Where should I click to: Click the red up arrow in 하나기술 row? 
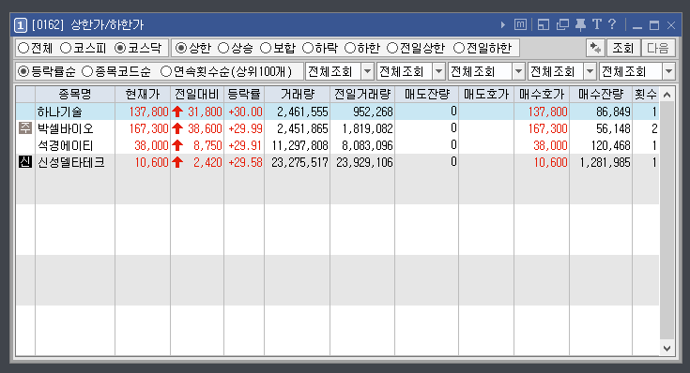pyautogui.click(x=177, y=112)
